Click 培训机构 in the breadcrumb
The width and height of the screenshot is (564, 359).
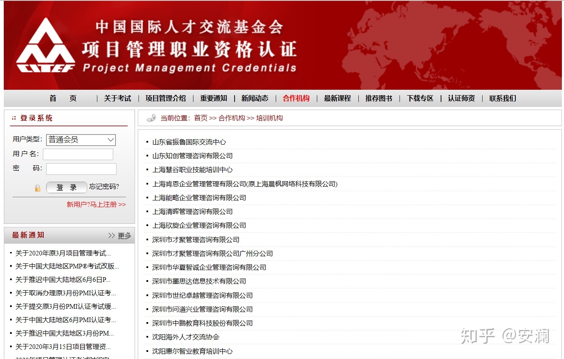269,118
